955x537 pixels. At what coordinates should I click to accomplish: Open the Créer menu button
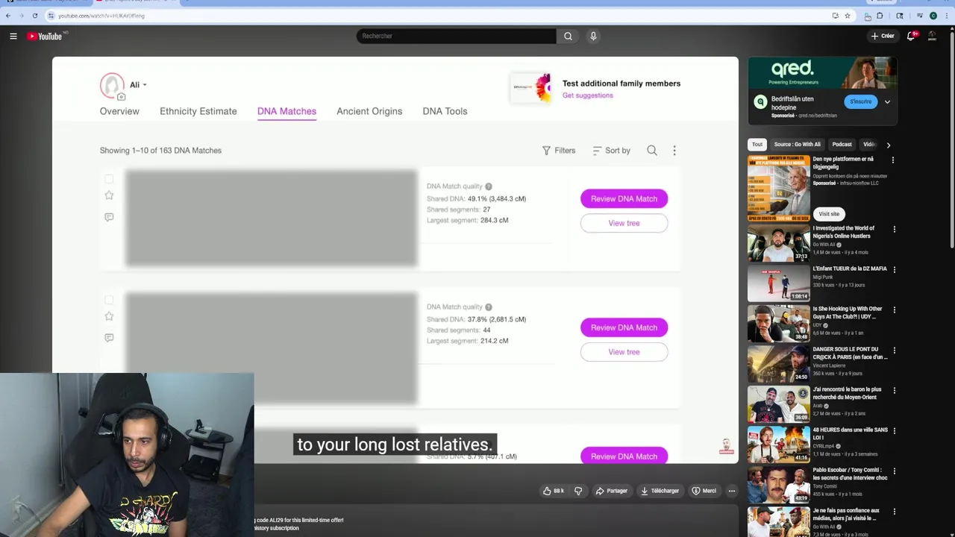(883, 36)
